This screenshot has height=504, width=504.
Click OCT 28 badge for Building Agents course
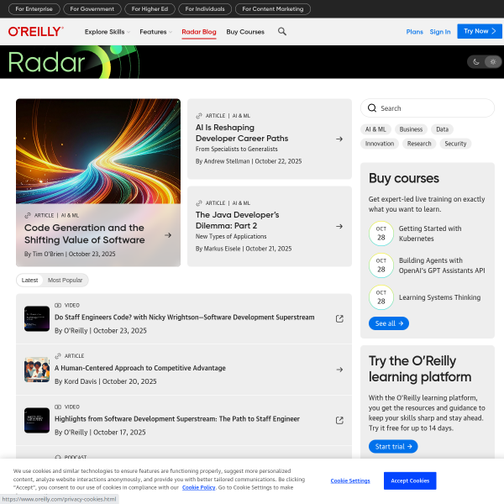tap(381, 265)
